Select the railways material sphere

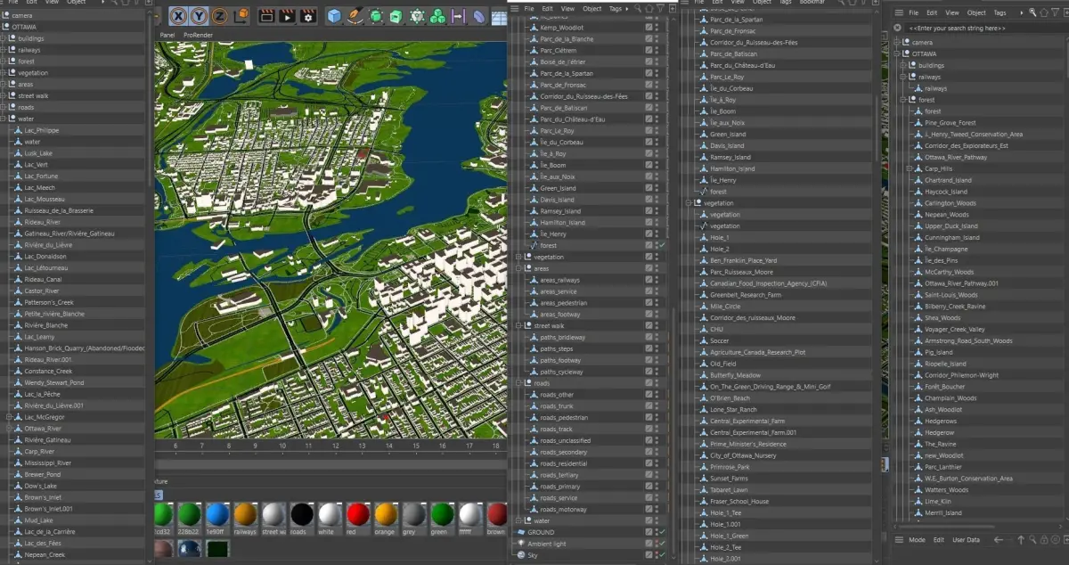pyautogui.click(x=245, y=514)
